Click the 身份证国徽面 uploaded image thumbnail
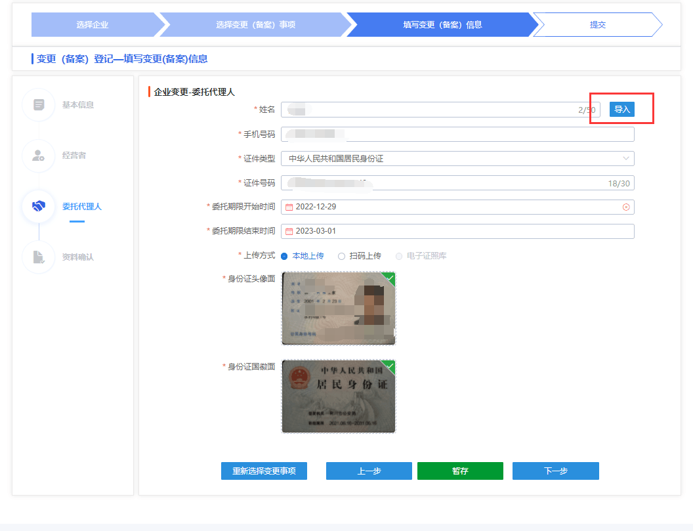 point(339,396)
